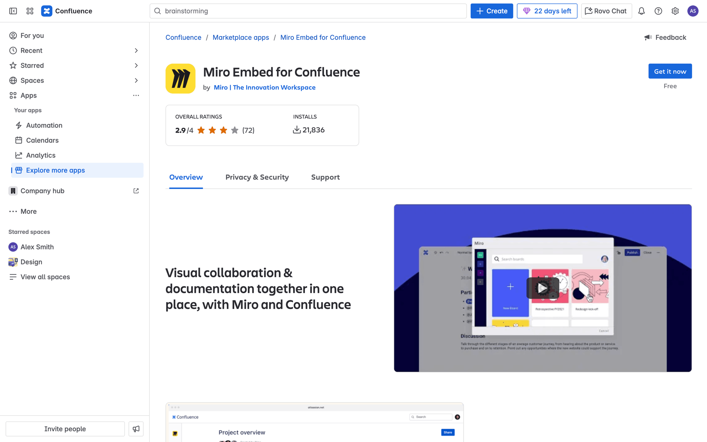Focus the search field containing brainstorming
The width and height of the screenshot is (707, 442).
[x=308, y=11]
